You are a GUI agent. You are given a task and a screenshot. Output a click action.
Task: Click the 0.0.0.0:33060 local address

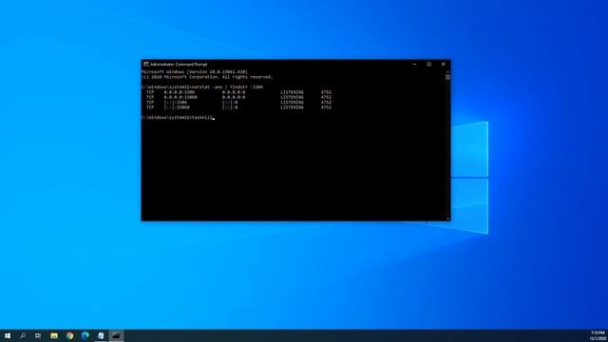[x=180, y=97]
